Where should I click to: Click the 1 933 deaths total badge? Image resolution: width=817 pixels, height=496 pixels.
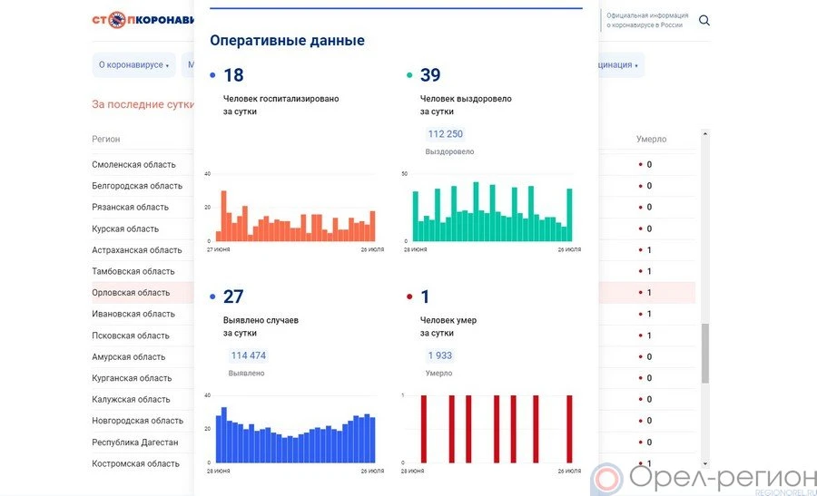[x=440, y=355]
